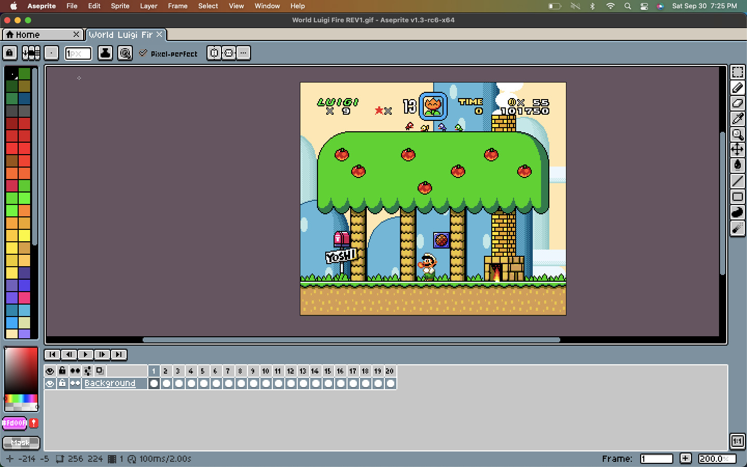The width and height of the screenshot is (747, 467).
Task: Toggle onion skin icon in timeline header
Action: point(100,371)
